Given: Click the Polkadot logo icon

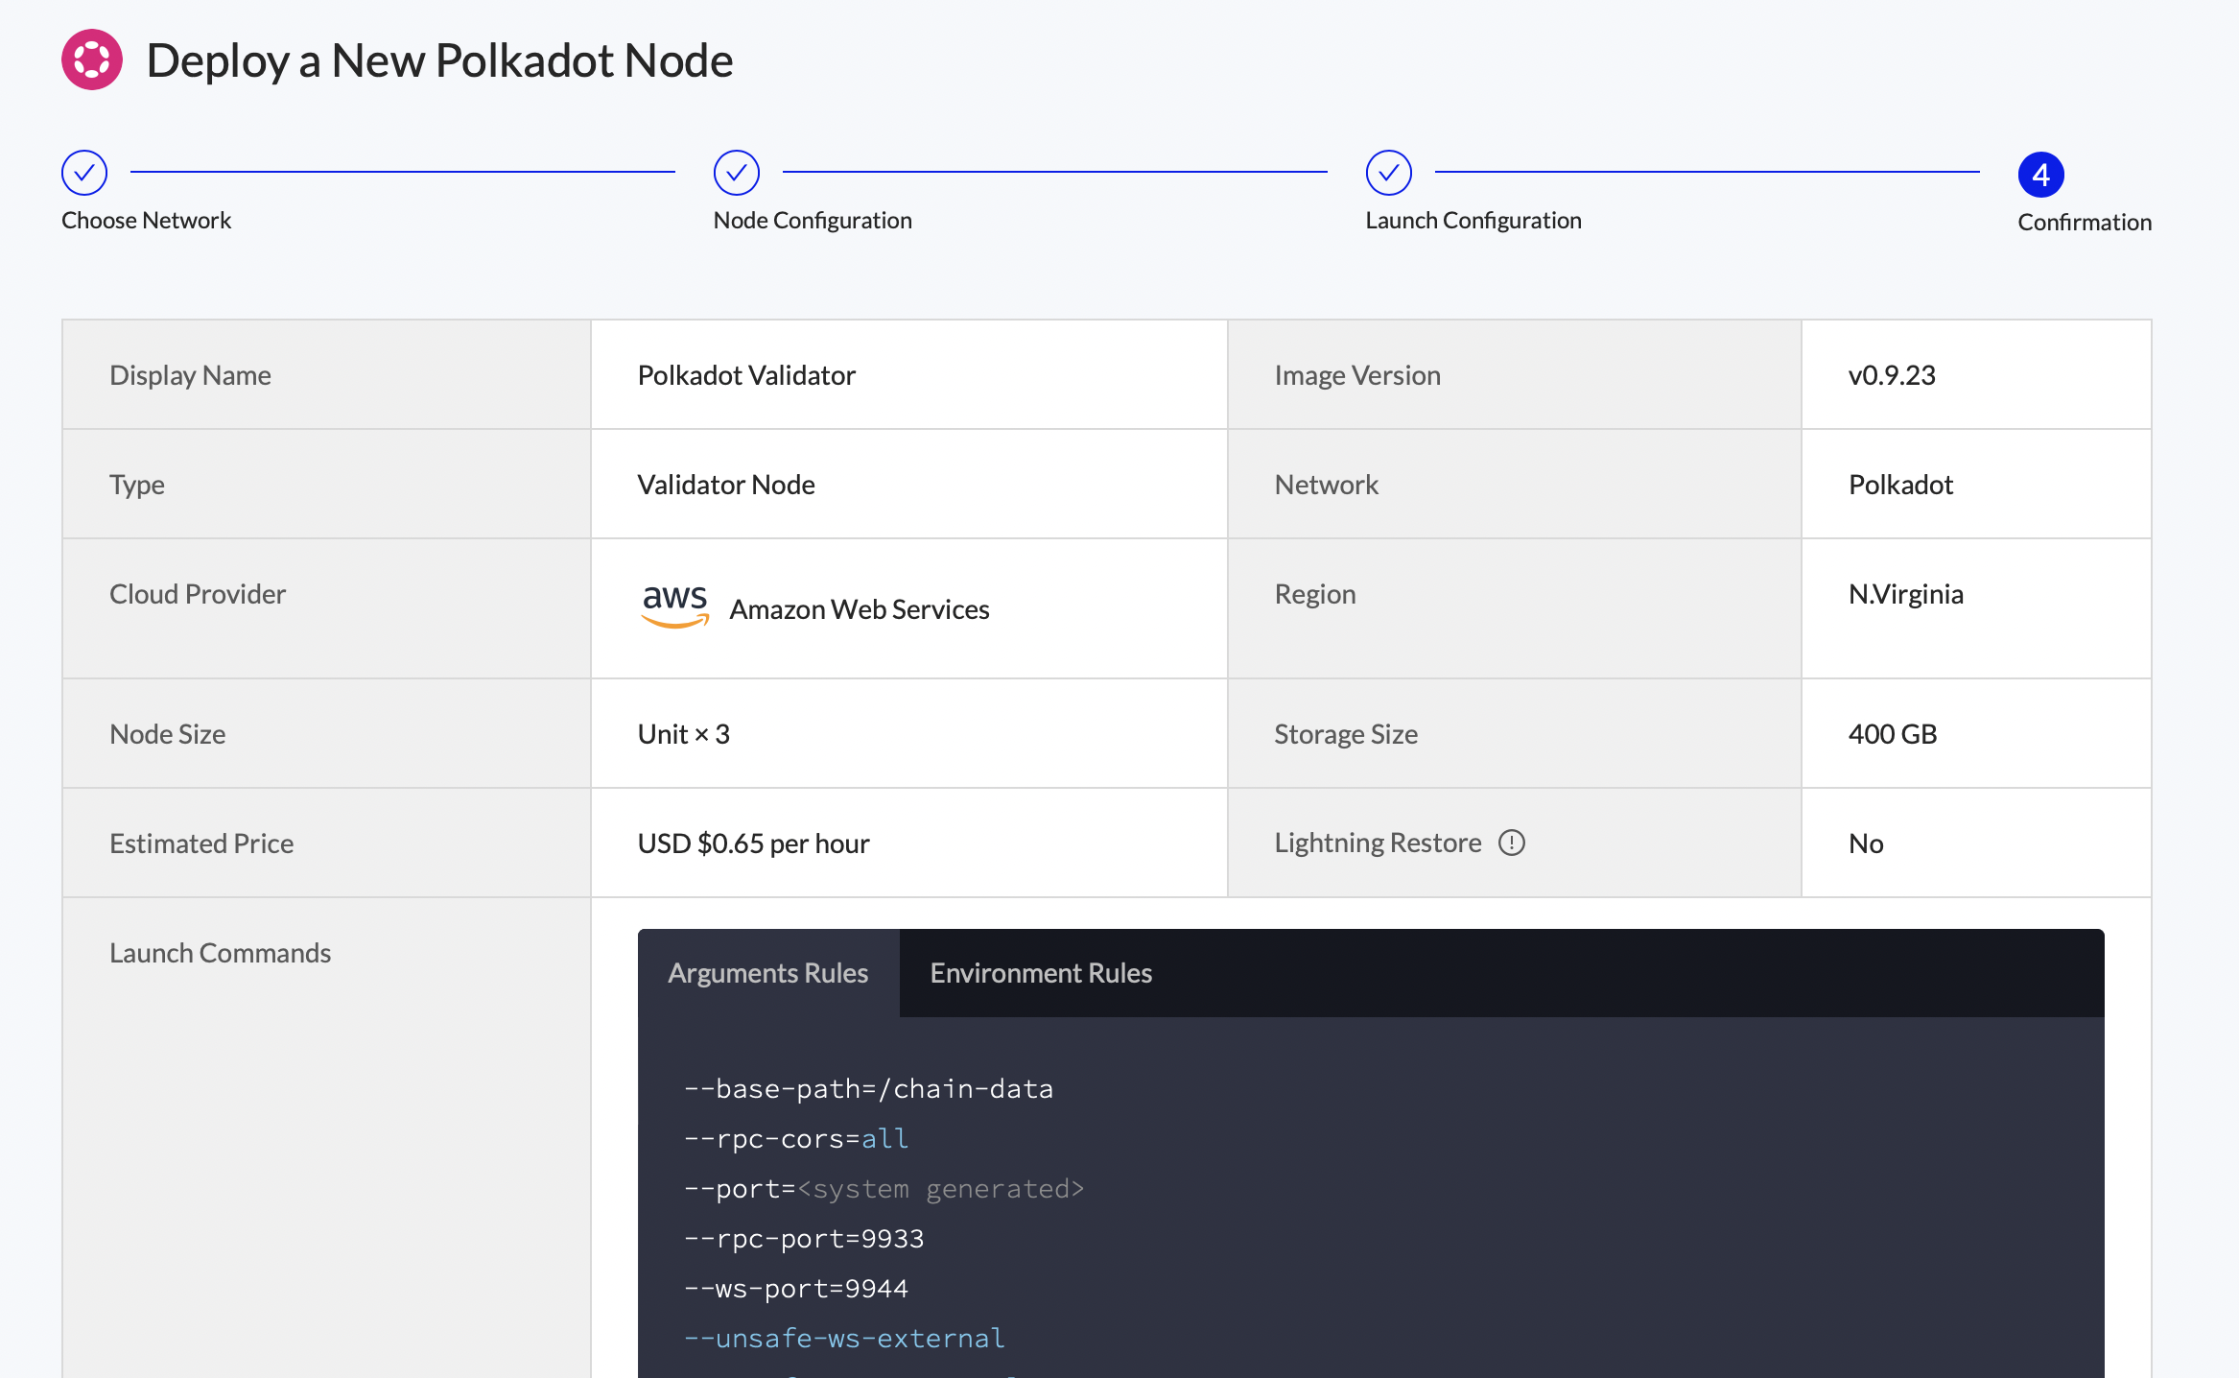Looking at the screenshot, I should point(91,59).
